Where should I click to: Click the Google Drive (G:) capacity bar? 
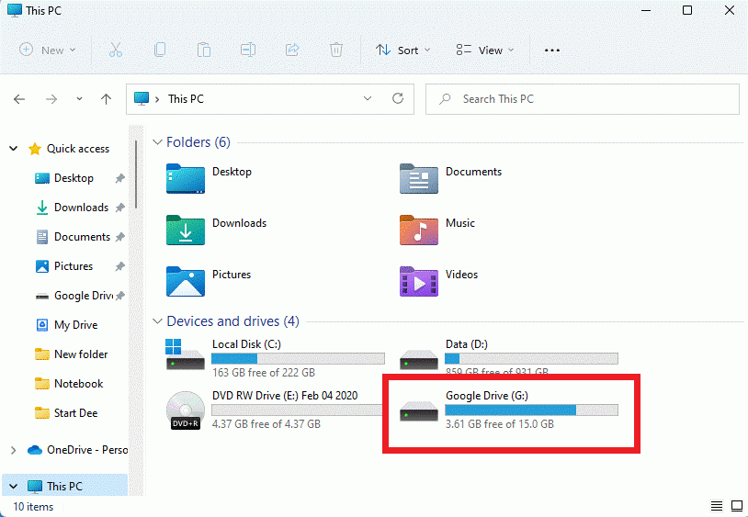click(x=531, y=410)
